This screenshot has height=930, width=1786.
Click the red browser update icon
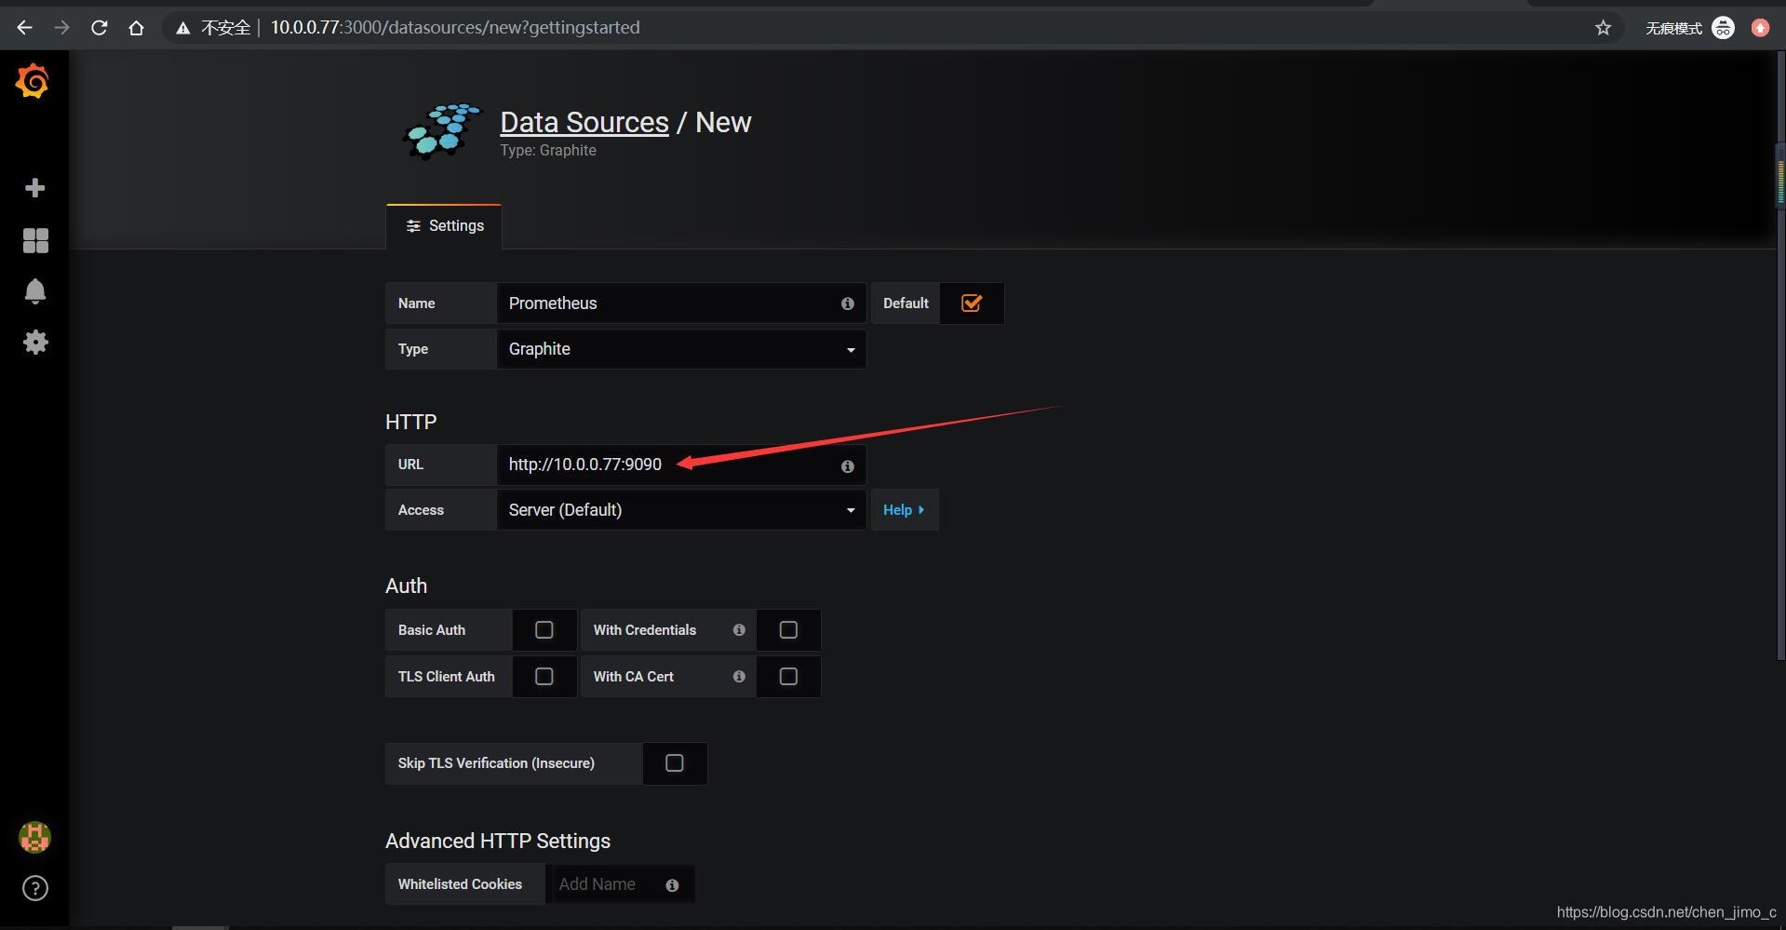tap(1760, 28)
